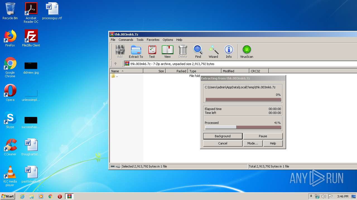Open the Favorites menu

153,40
